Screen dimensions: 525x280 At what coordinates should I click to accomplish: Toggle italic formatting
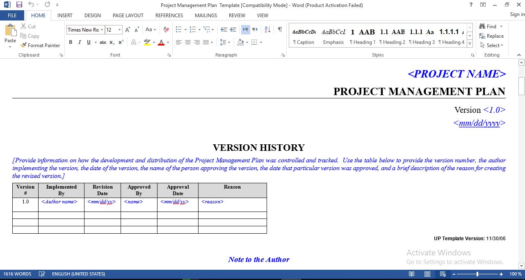[79, 42]
